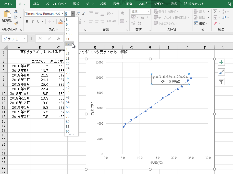Click the Sort and Filter A-Z icon
This screenshot has height=174, width=233.
point(224,12)
